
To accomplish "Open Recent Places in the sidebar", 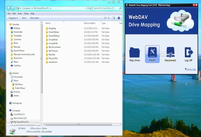I will point(19,51).
